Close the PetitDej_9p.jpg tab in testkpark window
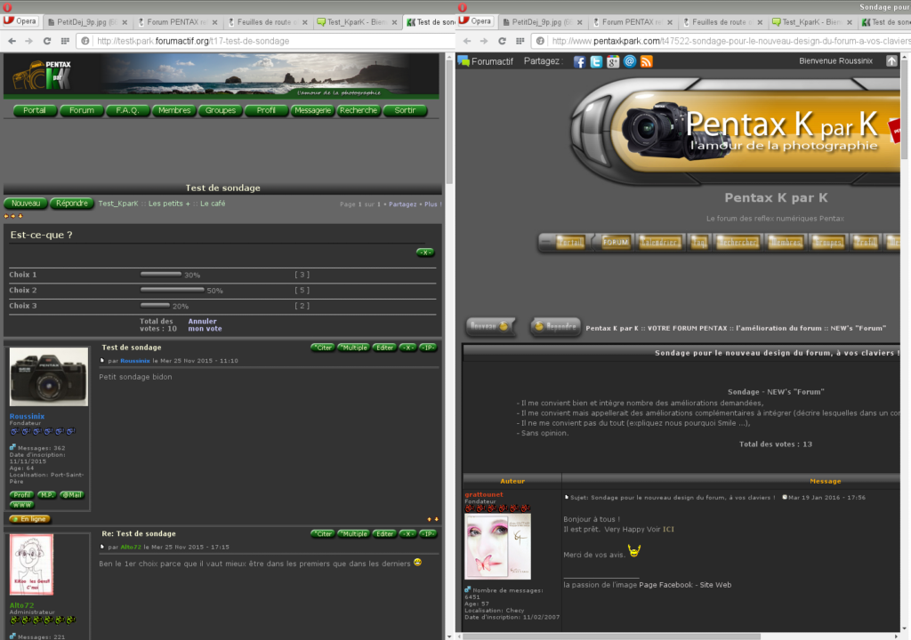This screenshot has height=640, width=911. point(125,22)
